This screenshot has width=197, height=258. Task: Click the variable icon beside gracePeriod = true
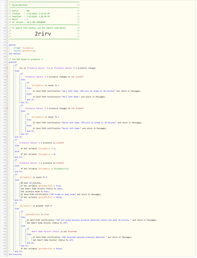[22, 186]
